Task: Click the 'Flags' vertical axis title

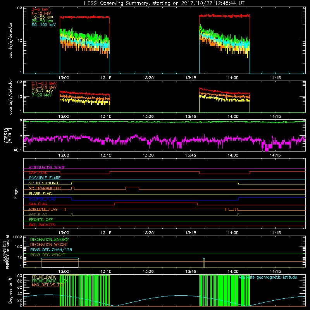Action: [16, 193]
